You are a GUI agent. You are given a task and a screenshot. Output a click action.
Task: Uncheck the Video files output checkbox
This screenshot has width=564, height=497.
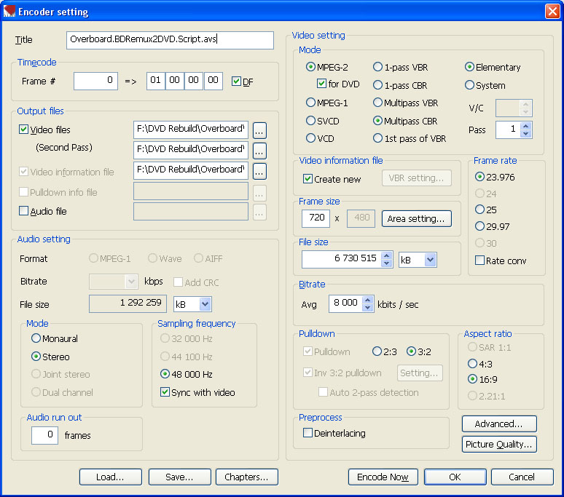click(23, 130)
